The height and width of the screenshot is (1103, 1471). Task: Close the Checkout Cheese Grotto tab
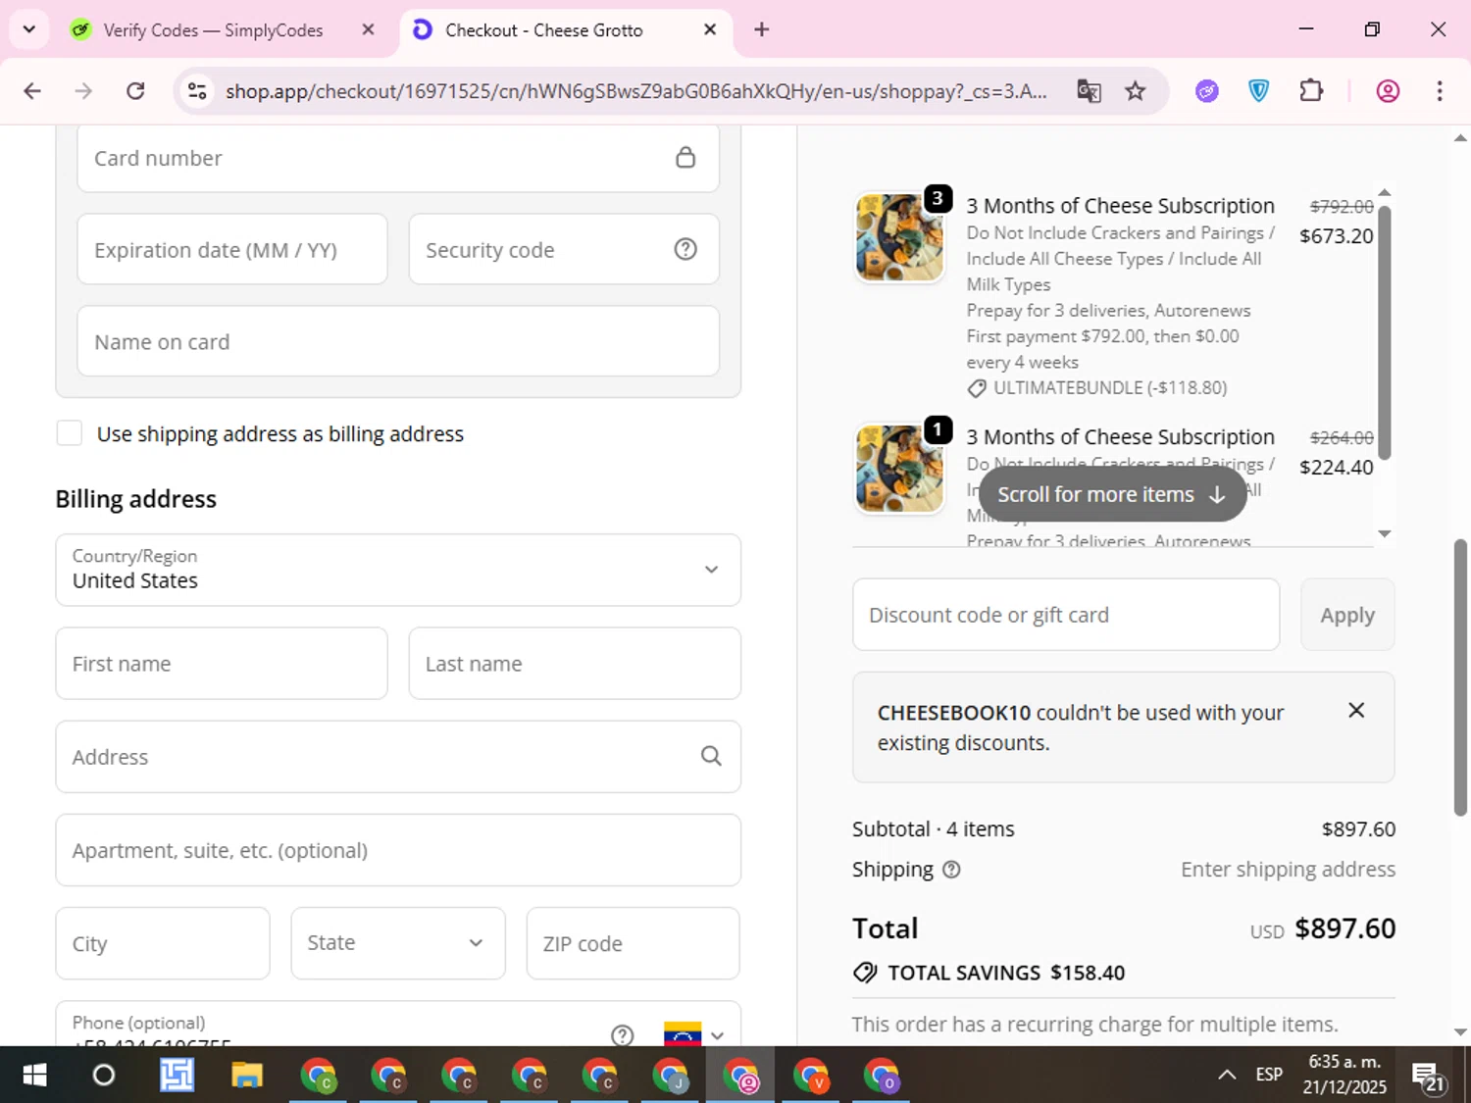tap(710, 29)
